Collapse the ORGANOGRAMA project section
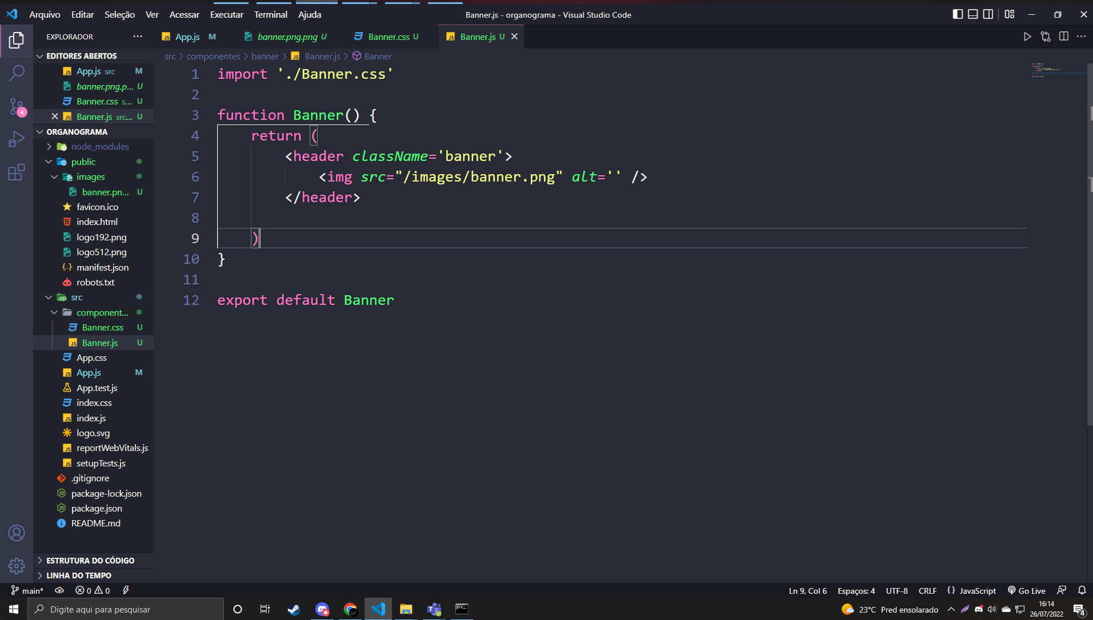Screen dimensions: 1093x620 (76, 132)
